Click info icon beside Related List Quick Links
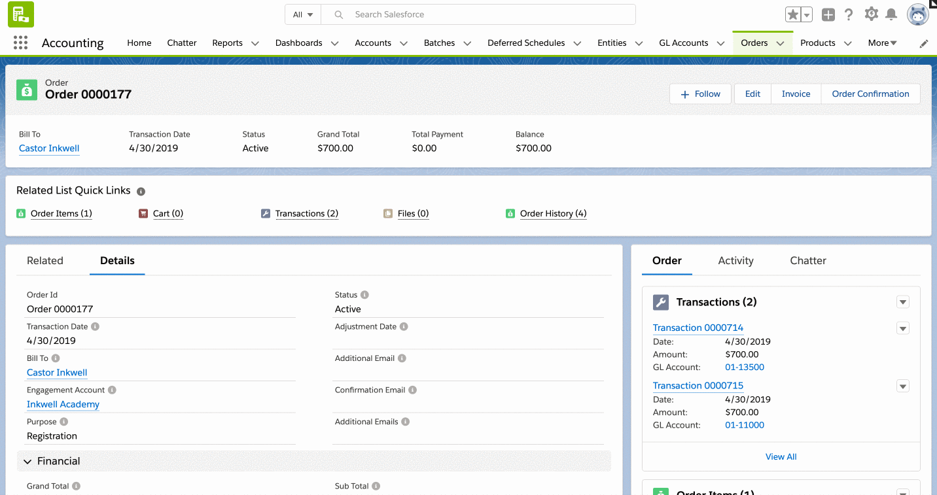The image size is (937, 495). pyautogui.click(x=141, y=192)
